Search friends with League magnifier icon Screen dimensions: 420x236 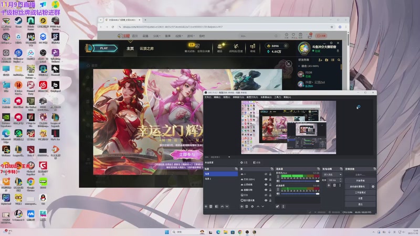[339, 60]
